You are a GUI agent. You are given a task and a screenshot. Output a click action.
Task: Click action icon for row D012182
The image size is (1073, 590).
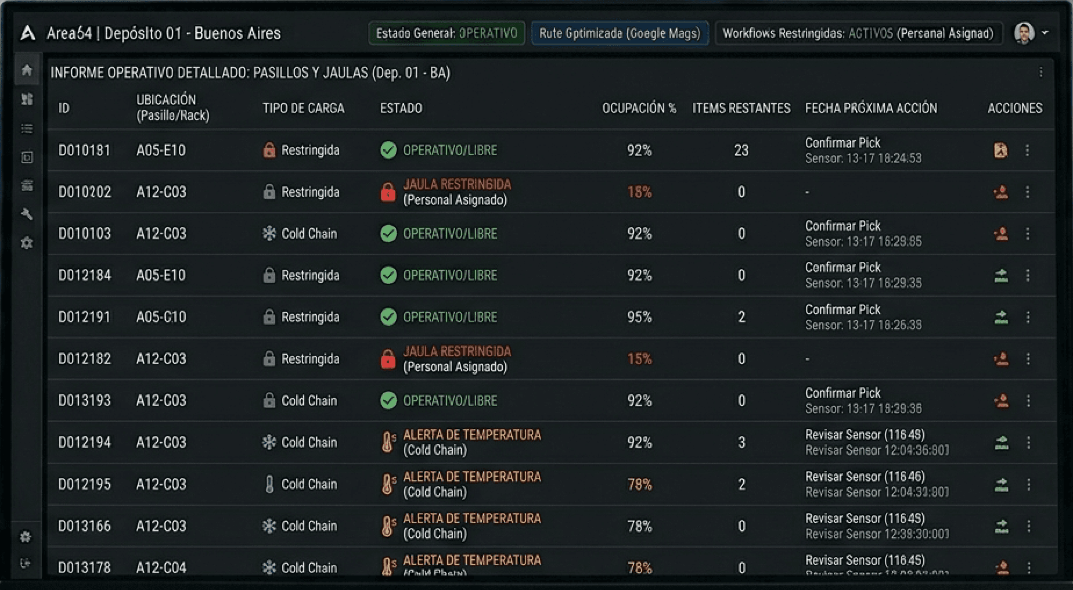[1002, 359]
